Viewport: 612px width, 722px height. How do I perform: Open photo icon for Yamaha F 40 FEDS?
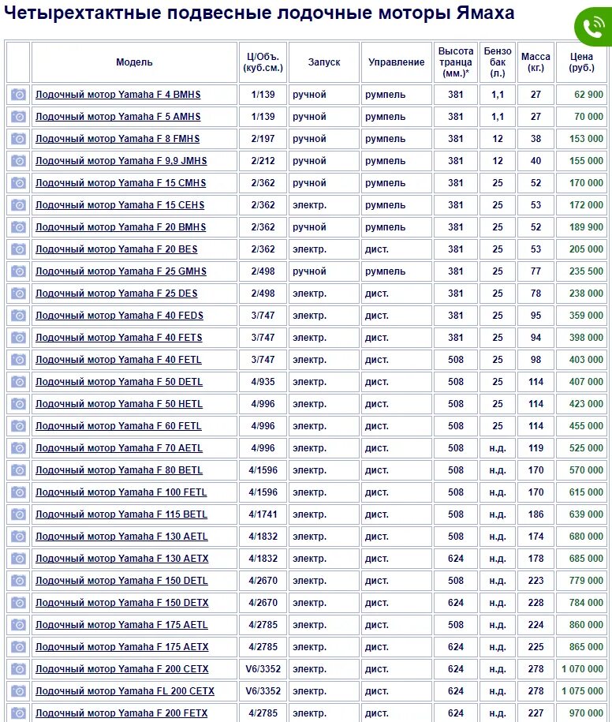(18, 316)
